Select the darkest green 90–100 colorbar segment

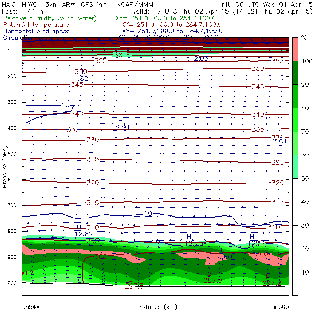[x=295, y=73]
